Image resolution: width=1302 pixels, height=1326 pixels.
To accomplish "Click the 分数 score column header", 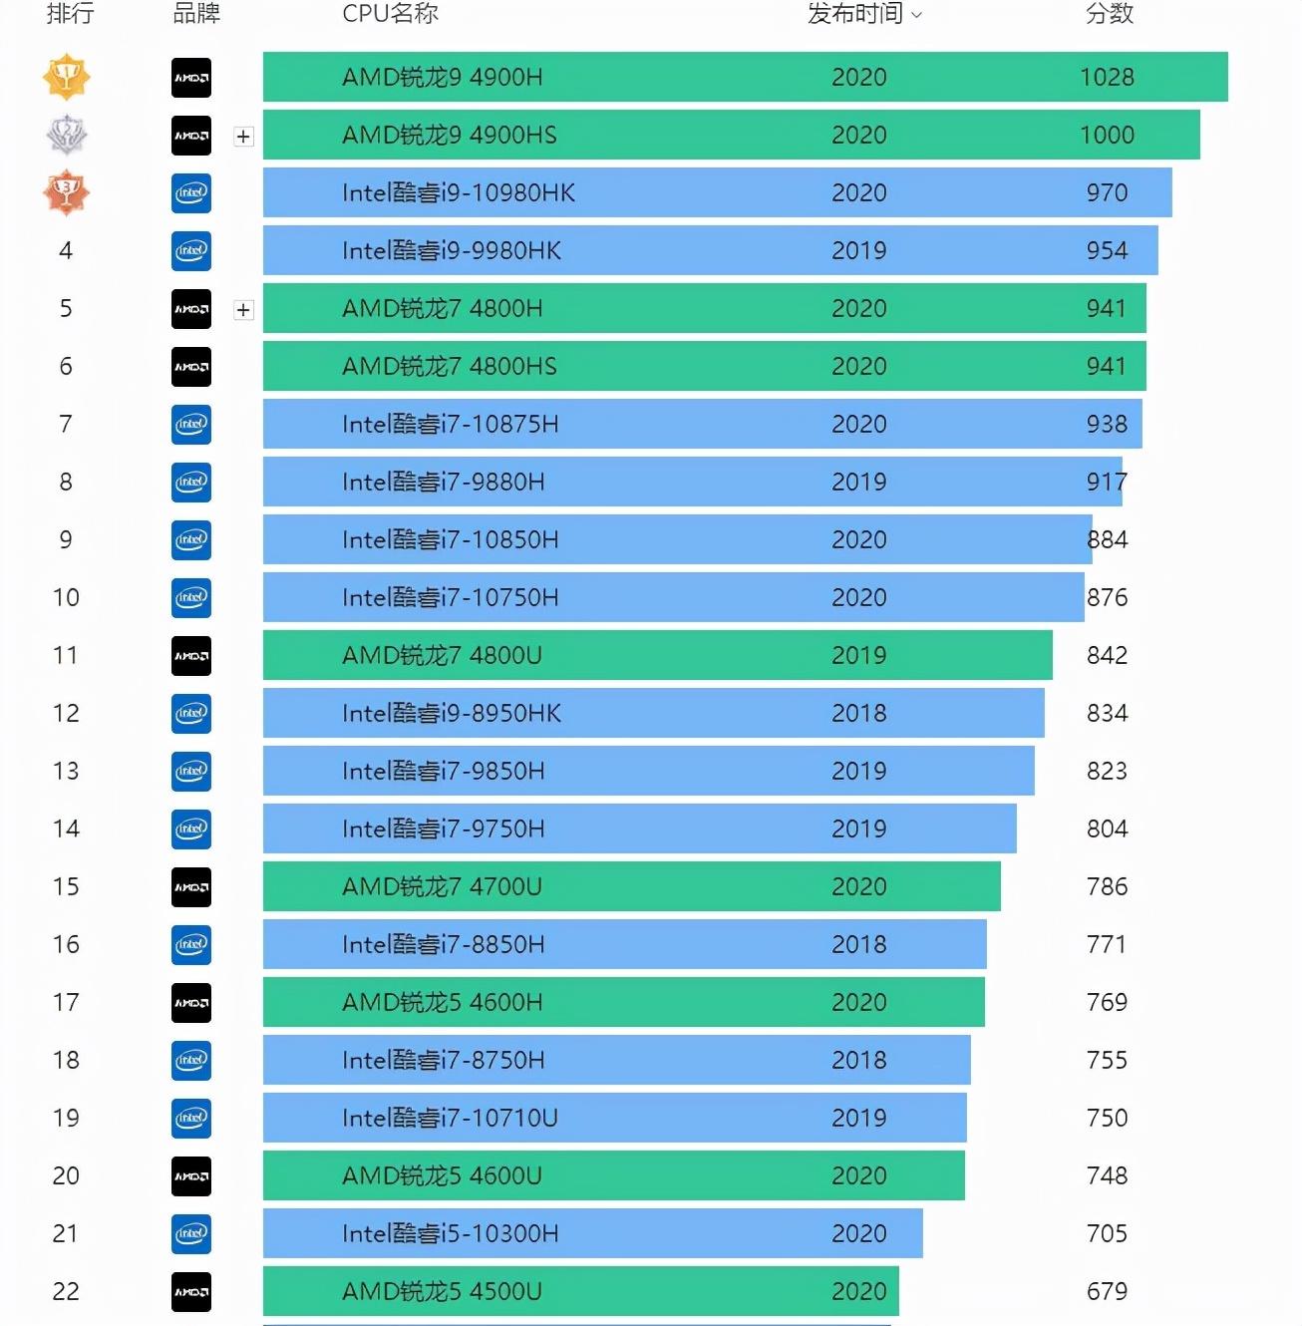I will [x=1109, y=13].
